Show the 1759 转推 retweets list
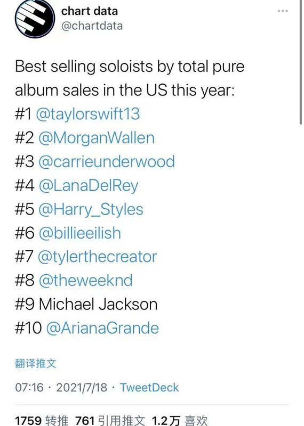Image resolution: width=304 pixels, height=426 pixels. pyautogui.click(x=42, y=420)
